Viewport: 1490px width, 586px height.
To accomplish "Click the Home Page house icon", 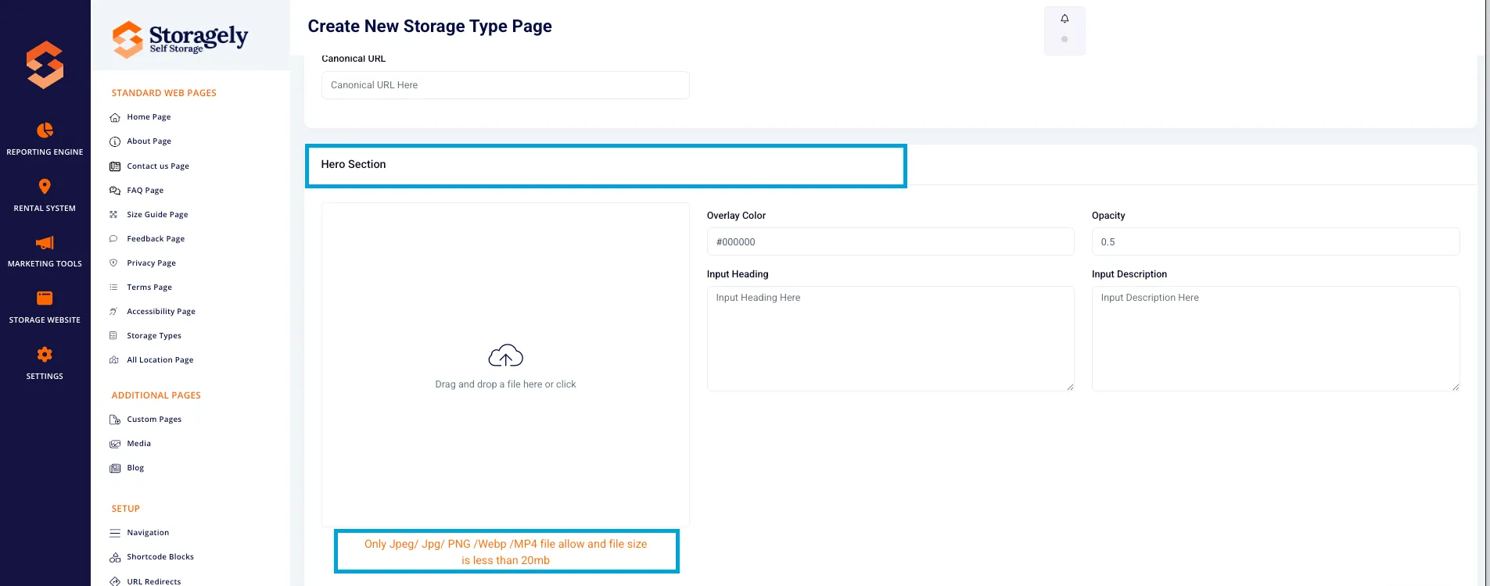I will click(115, 117).
